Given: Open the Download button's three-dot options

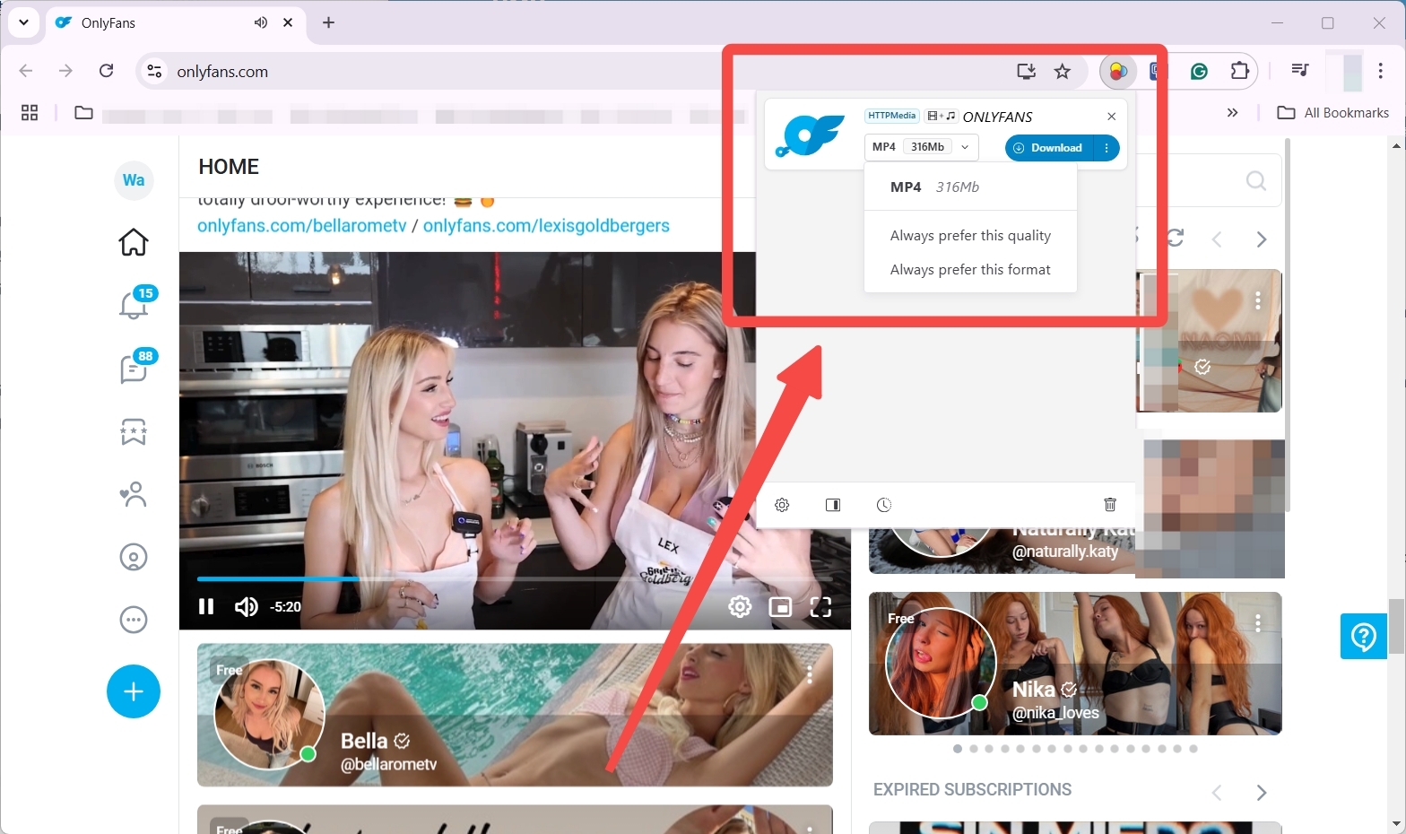Looking at the screenshot, I should 1107,148.
